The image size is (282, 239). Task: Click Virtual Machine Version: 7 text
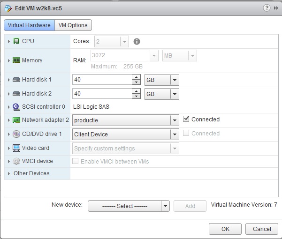[x=244, y=205]
